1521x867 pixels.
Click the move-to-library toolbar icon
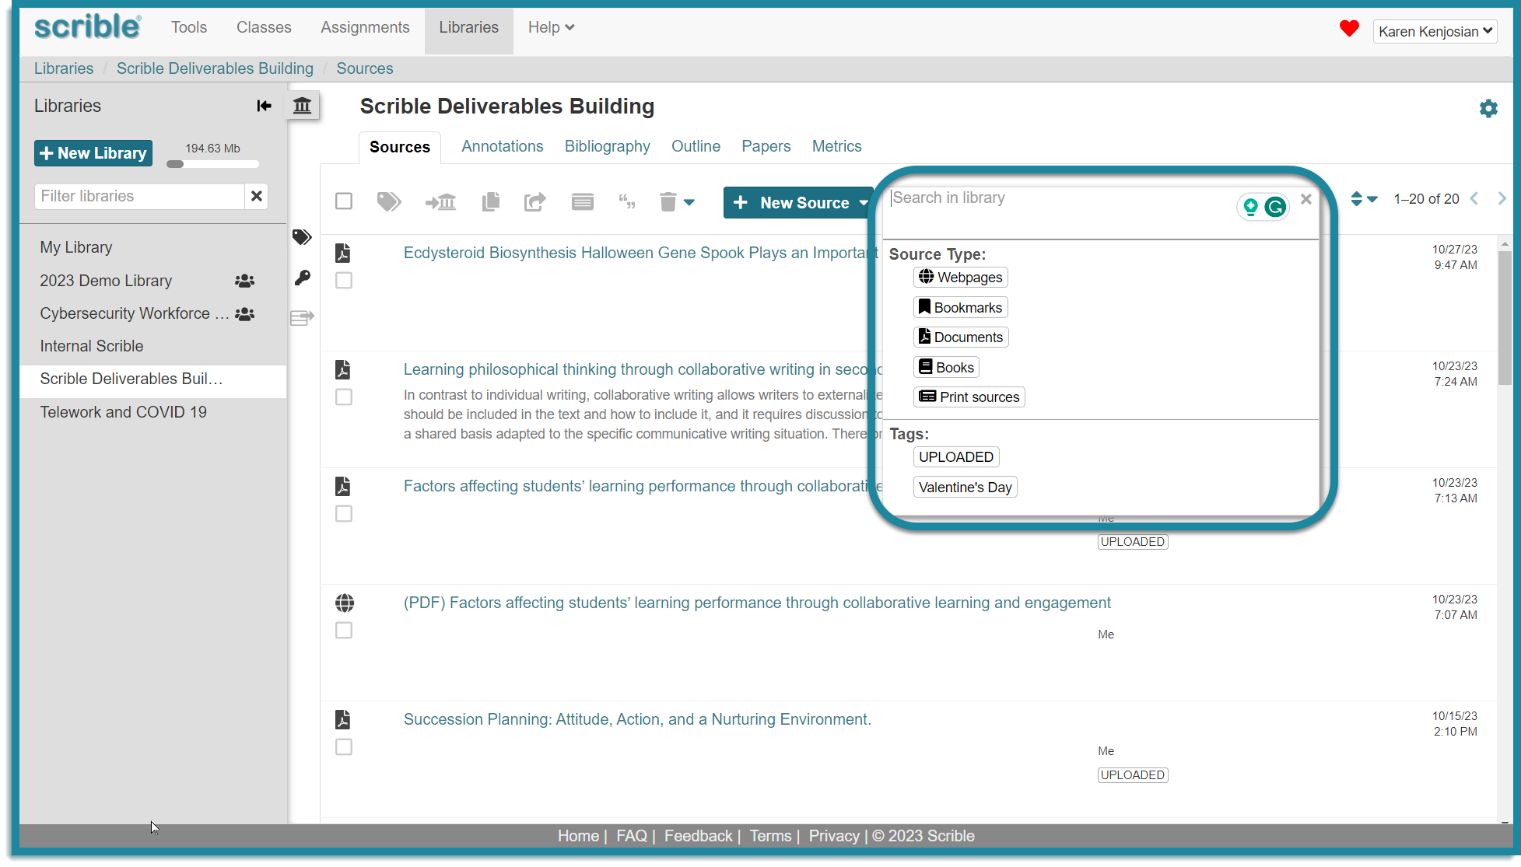pyautogui.click(x=440, y=201)
